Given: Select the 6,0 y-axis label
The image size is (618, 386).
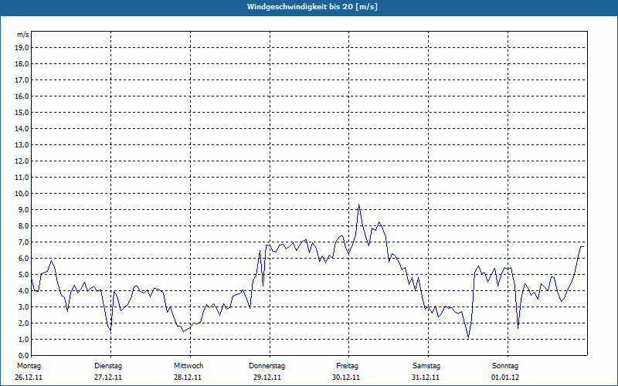Looking at the screenshot, I should point(23,259).
